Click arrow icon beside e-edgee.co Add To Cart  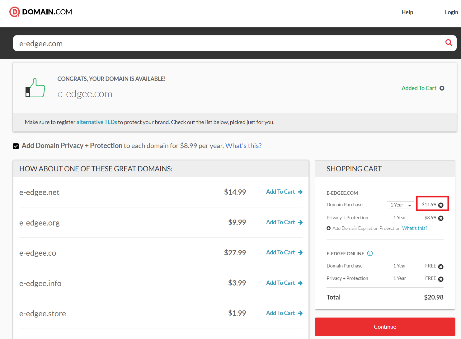300,253
